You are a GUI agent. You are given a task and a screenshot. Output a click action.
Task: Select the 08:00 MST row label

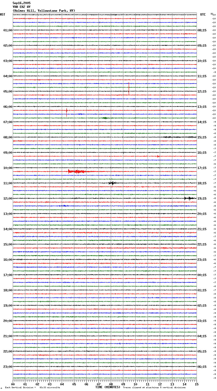coord(8,137)
